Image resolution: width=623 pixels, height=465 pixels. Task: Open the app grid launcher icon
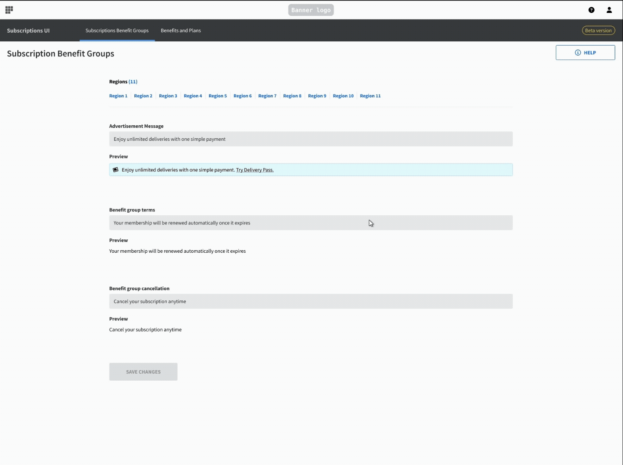pyautogui.click(x=9, y=10)
